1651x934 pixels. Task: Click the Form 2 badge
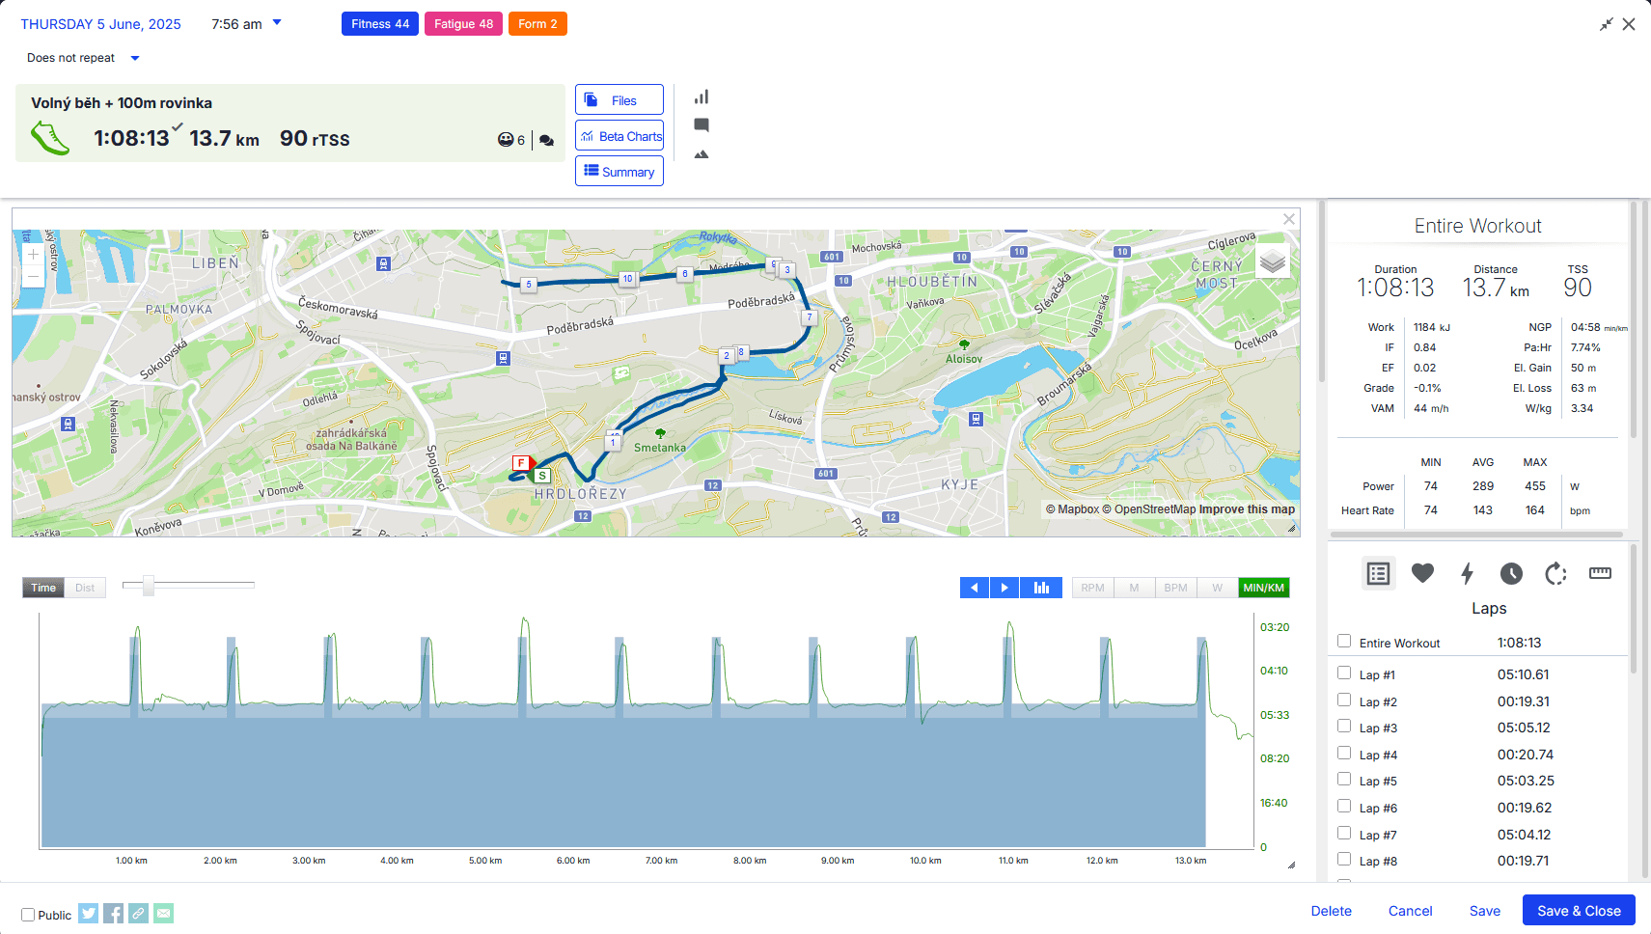coord(537,24)
